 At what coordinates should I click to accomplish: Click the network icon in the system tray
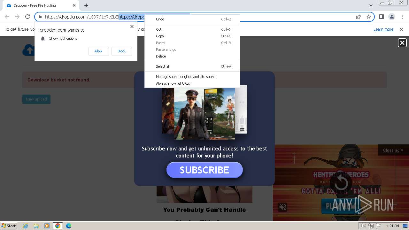(x=371, y=226)
